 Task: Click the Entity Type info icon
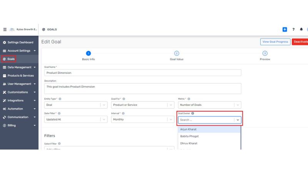60,99
